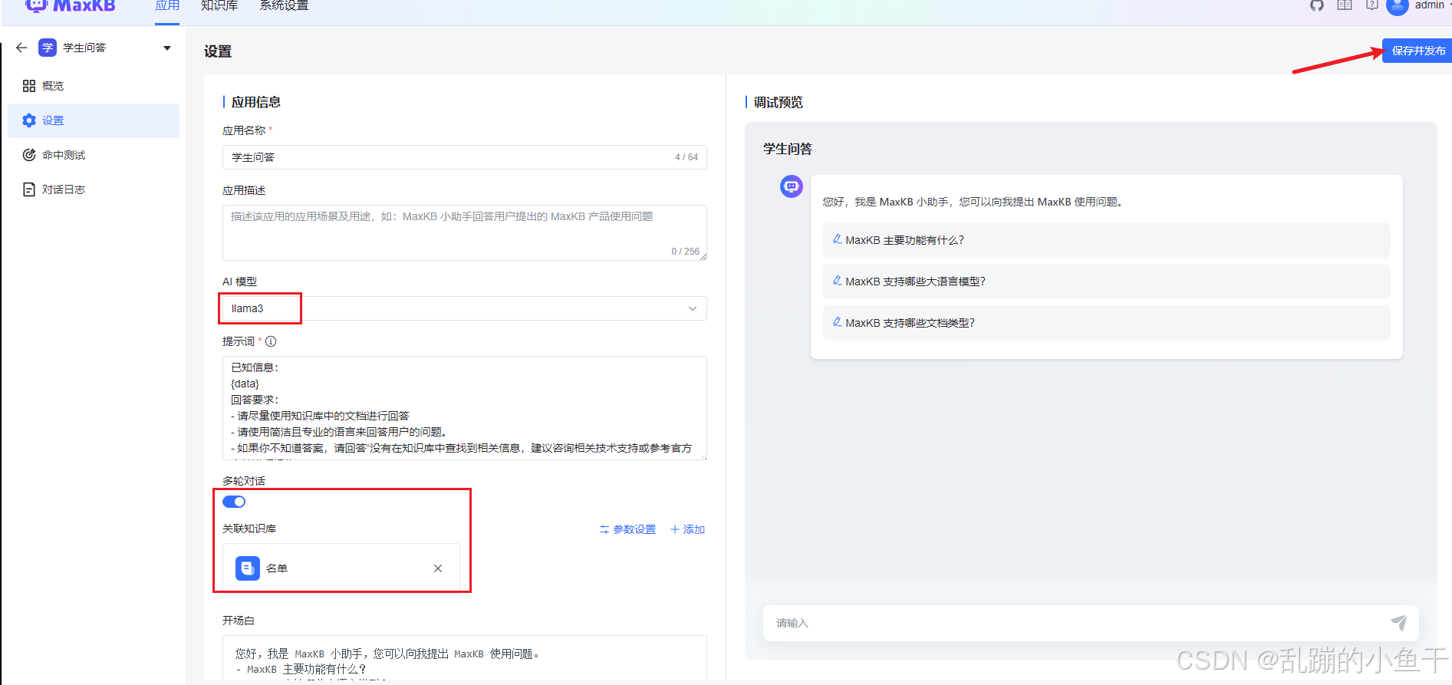Screen dimensions: 1452x685
Task: Open the admin user menu
Action: point(1430,5)
